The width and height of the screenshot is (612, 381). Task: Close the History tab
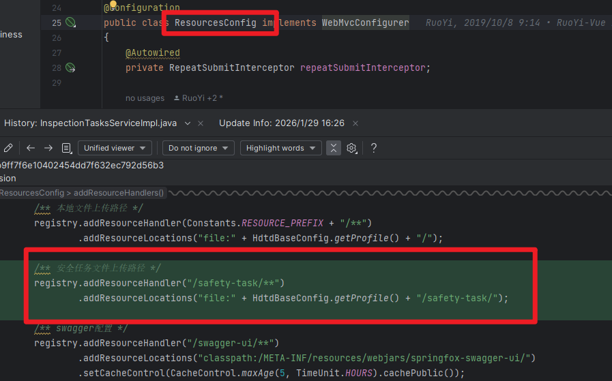point(201,123)
